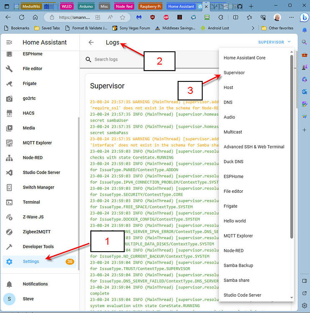Click the dropdown list scrollbar
This screenshot has height=313, width=310.
point(292,146)
